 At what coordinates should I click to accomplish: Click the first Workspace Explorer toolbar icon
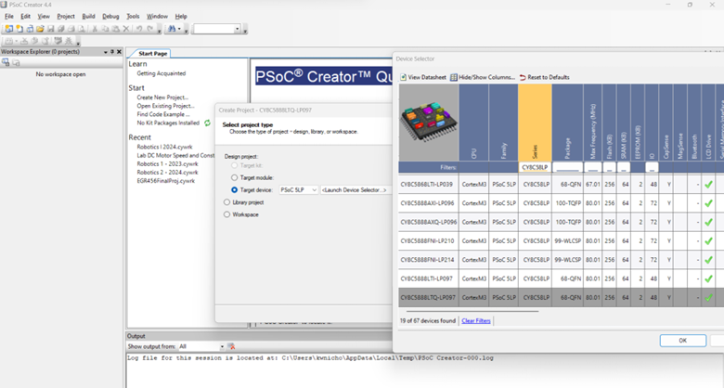tap(6, 62)
